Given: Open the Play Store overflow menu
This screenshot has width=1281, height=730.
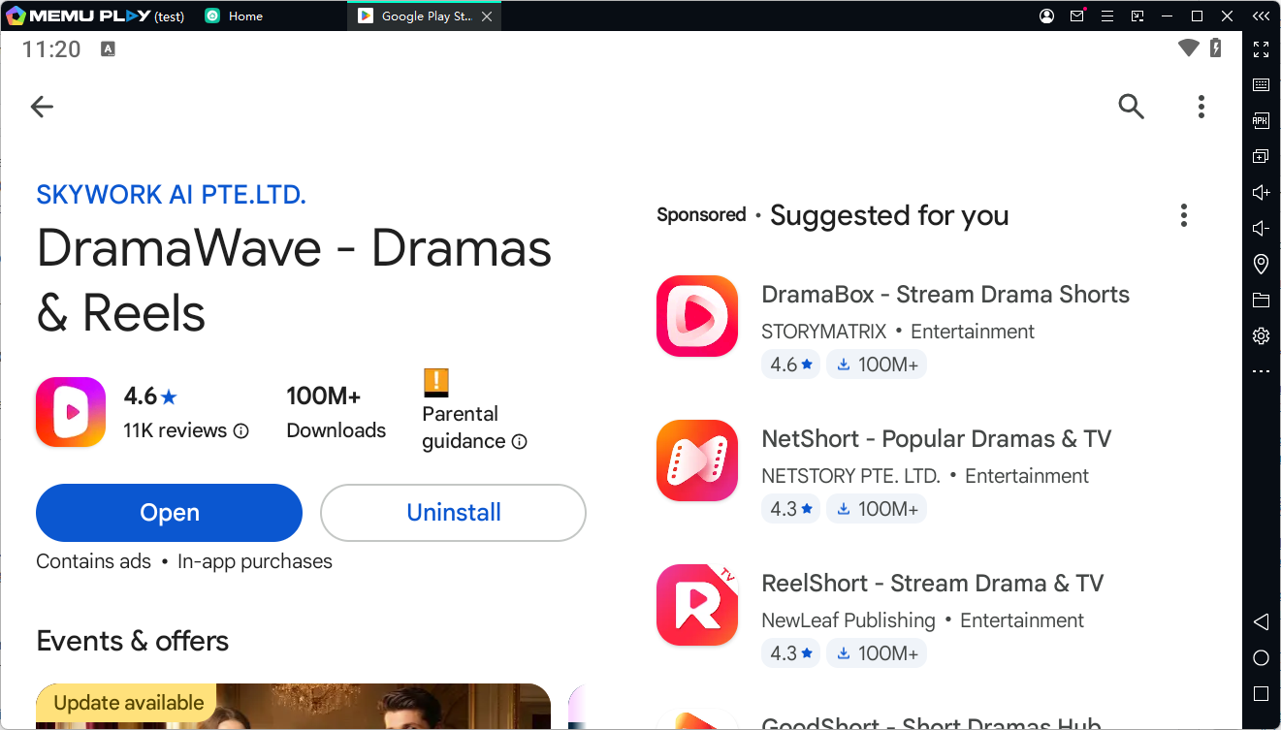Looking at the screenshot, I should tap(1201, 107).
